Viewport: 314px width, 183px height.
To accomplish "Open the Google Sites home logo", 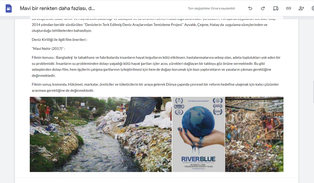I will click(x=9, y=8).
